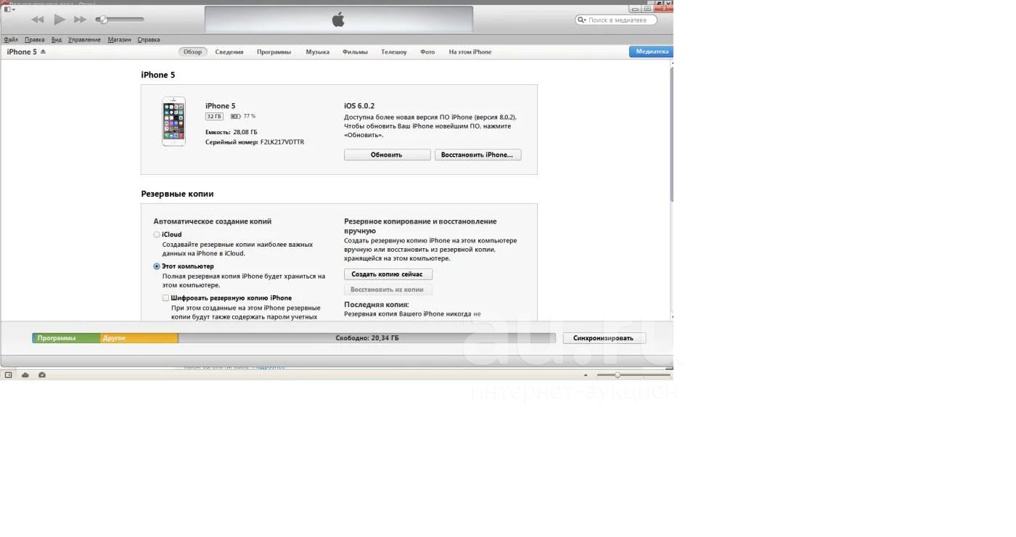The image size is (1016, 537).
Task: Click the Свободно: 20,34 ГБ storage segment
Action: coord(367,338)
